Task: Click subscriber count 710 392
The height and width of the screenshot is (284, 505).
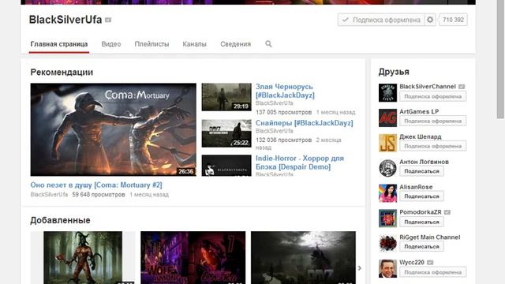Action: coord(453,20)
